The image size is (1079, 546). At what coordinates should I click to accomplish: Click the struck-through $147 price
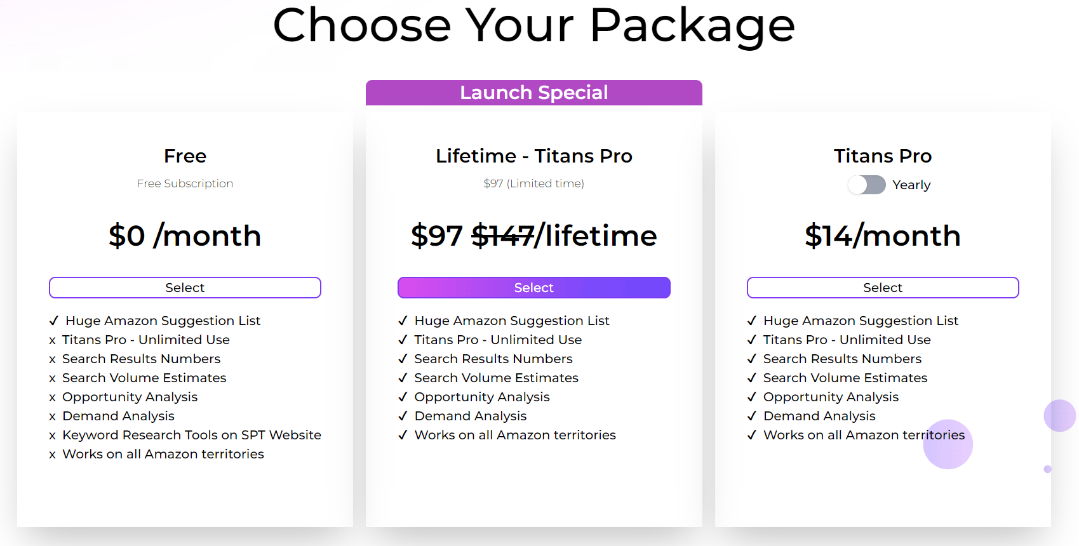[502, 236]
